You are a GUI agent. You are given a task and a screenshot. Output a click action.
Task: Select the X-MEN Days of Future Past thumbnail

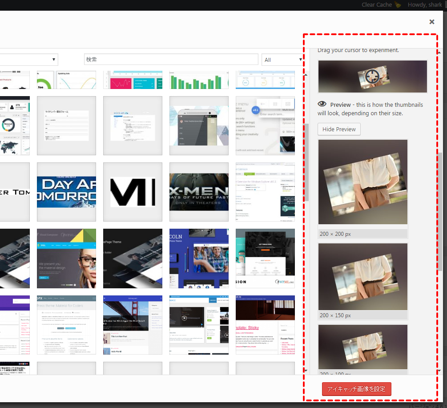tap(199, 192)
